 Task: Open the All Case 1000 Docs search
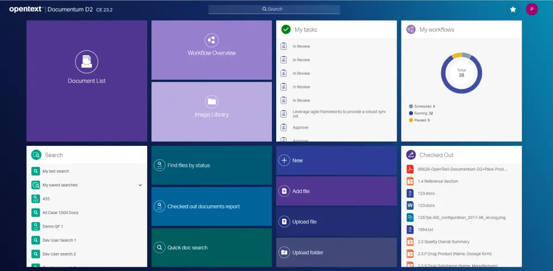click(60, 212)
